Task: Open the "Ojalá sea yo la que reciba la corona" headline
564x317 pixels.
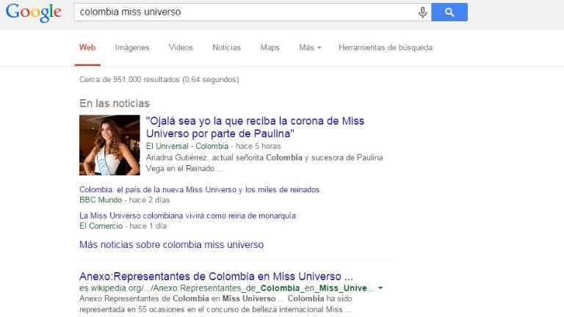Action: click(x=255, y=127)
